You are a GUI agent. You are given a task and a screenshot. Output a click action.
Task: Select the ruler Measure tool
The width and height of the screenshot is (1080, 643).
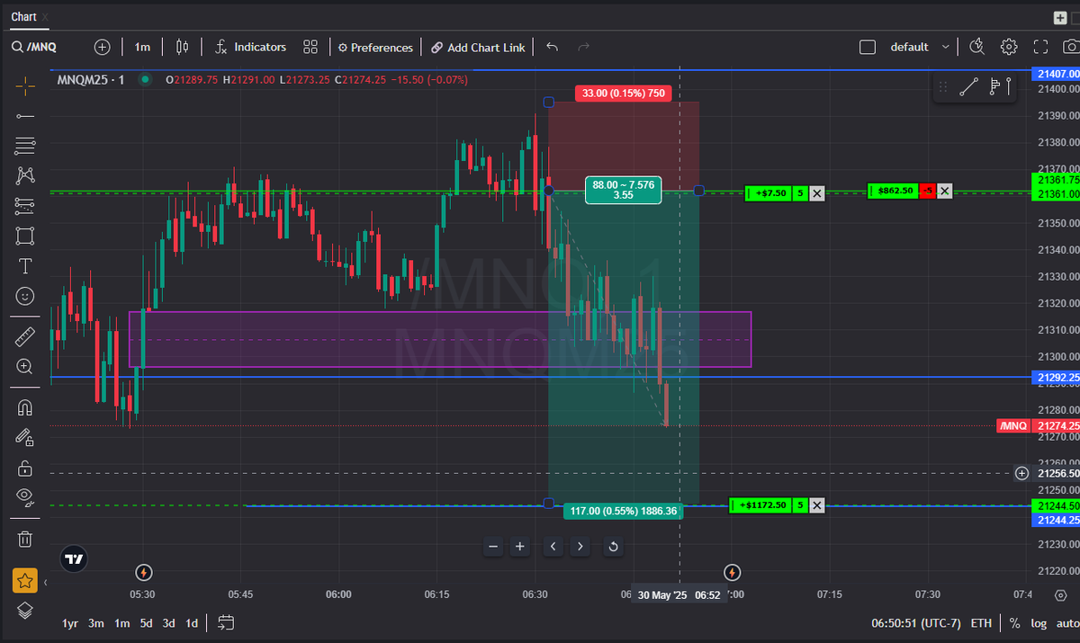coord(25,337)
